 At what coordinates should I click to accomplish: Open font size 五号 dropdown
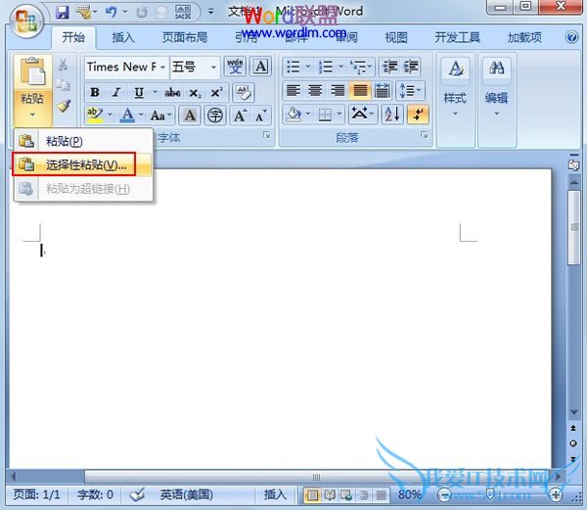click(x=213, y=68)
